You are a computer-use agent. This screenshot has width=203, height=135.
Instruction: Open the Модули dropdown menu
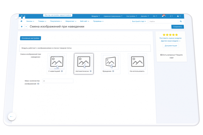pyautogui.click(x=95, y=16)
